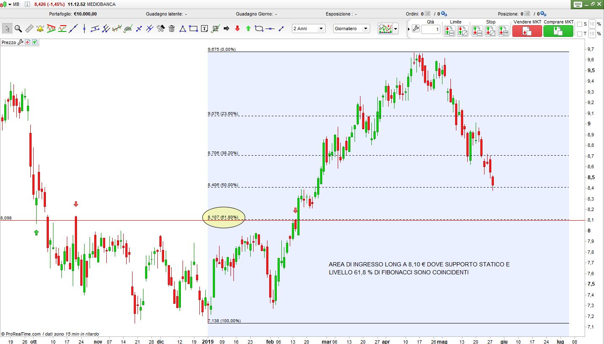Image resolution: width=604 pixels, height=344 pixels.
Task: Click the Comprare MKT buy button
Action: coord(558,31)
